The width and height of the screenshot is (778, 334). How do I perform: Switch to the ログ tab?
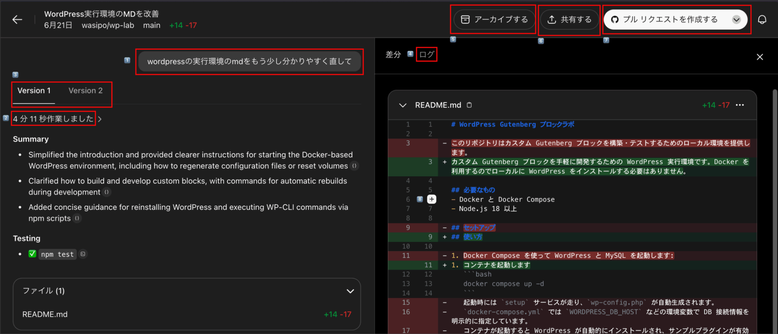[x=426, y=55]
